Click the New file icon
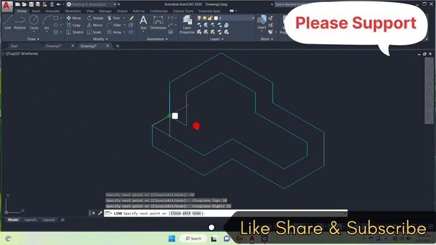Image resolution: width=436 pixels, height=245 pixels. pos(18,5)
